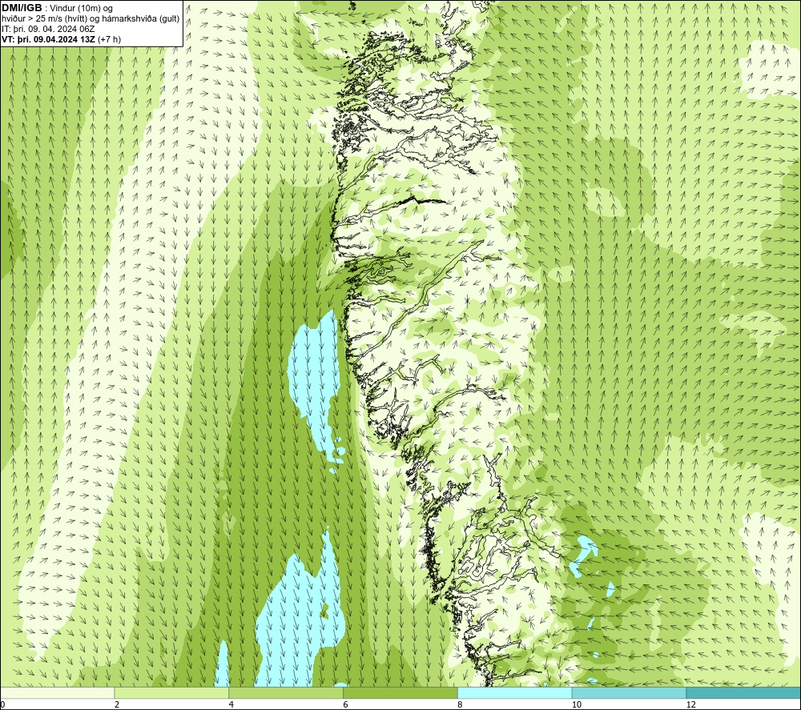This screenshot has height=710, width=801.
Task: Click the 6–8 m/s dark green swatch
Action: point(400,692)
